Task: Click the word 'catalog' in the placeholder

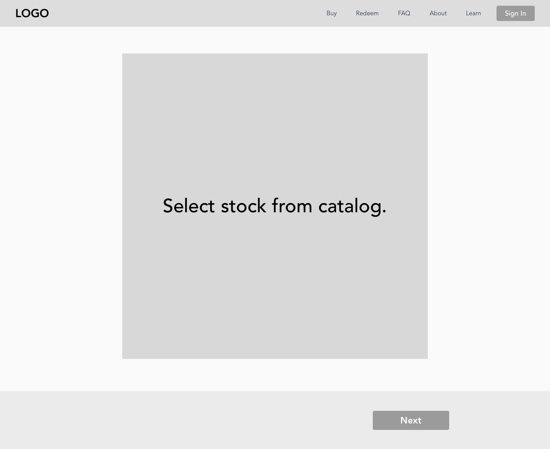Action: [x=349, y=206]
